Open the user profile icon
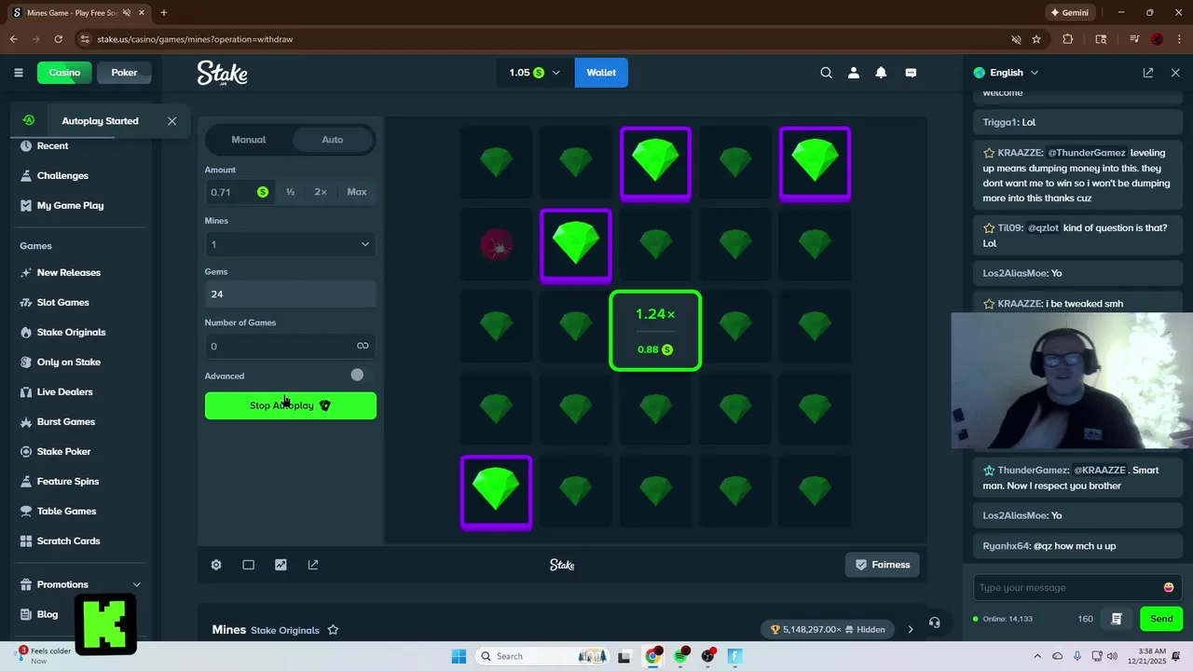 coord(853,73)
